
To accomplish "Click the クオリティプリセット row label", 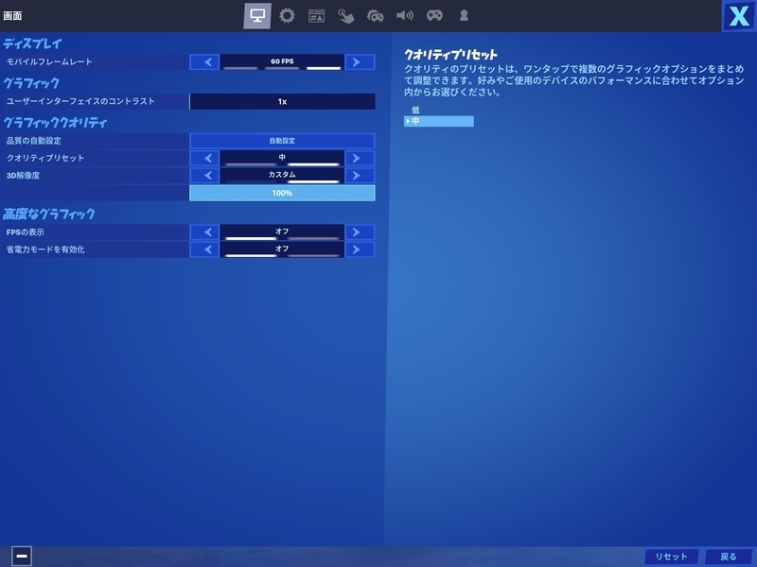I will (44, 158).
